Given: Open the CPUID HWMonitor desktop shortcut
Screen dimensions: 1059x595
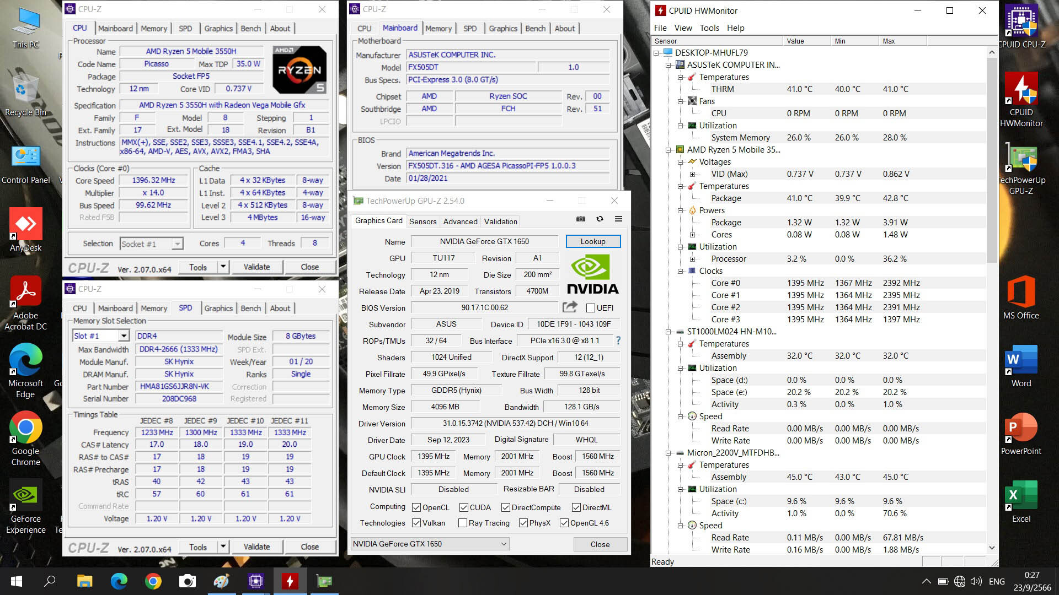Looking at the screenshot, I should [1021, 100].
